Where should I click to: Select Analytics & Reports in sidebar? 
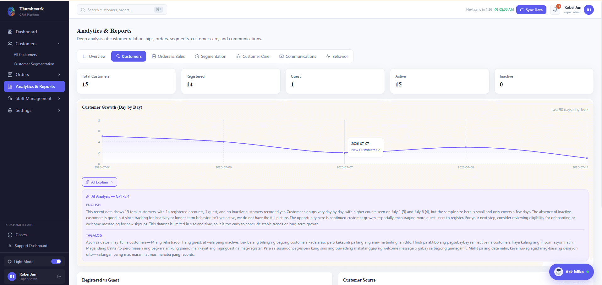(x=34, y=86)
